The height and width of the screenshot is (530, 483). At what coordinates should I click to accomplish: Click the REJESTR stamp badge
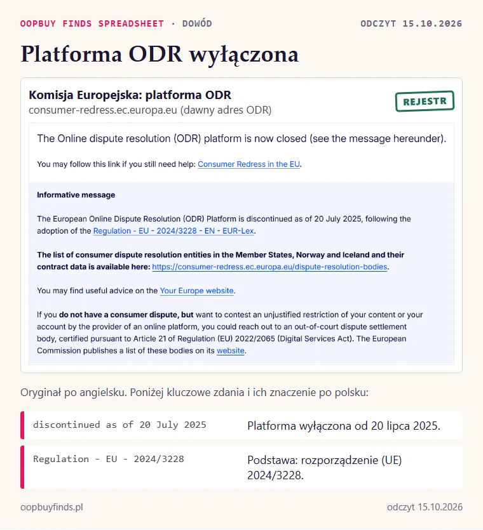click(x=425, y=101)
